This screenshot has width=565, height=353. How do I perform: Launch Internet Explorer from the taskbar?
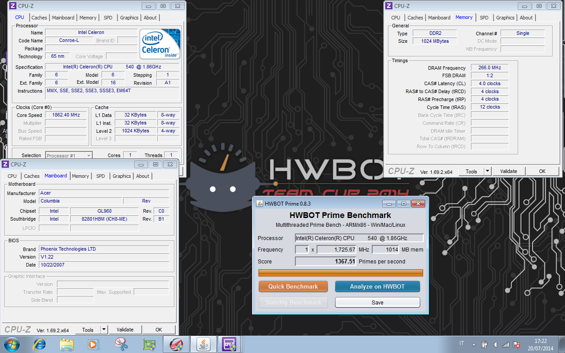[40, 344]
